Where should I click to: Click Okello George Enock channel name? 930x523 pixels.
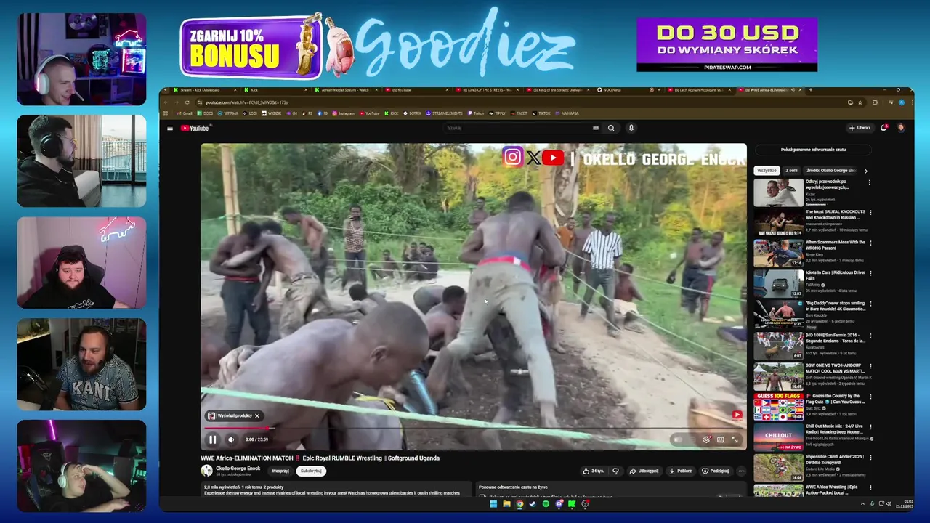[238, 469]
